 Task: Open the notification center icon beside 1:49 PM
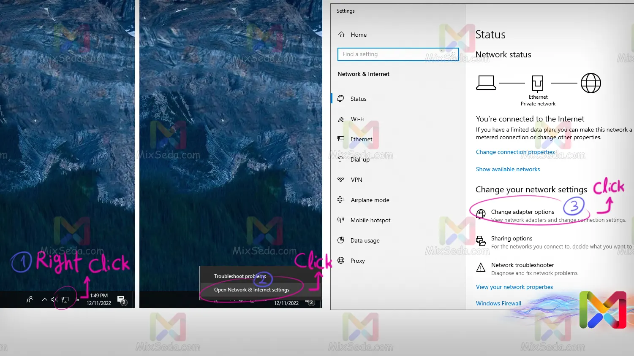click(x=121, y=299)
